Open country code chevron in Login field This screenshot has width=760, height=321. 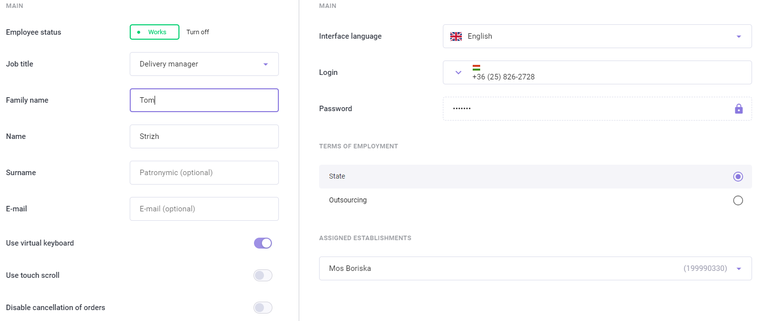click(x=458, y=72)
